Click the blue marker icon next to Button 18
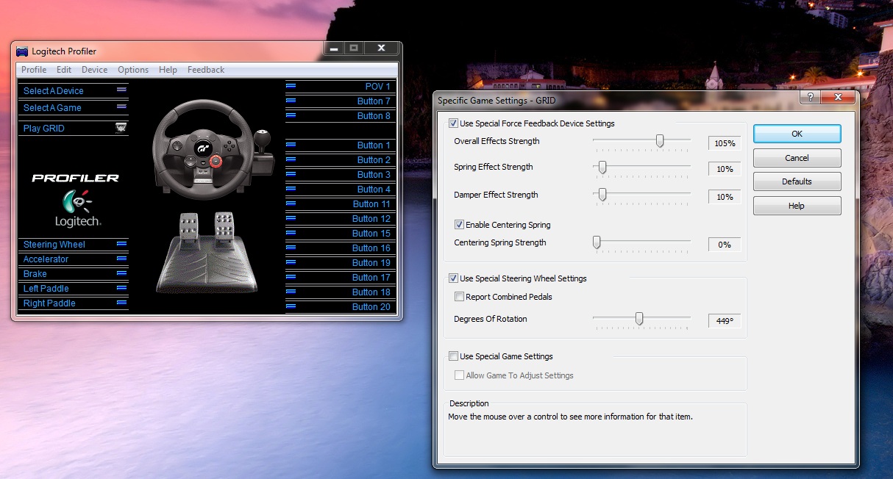Viewport: 893px width, 479px height. tap(291, 292)
